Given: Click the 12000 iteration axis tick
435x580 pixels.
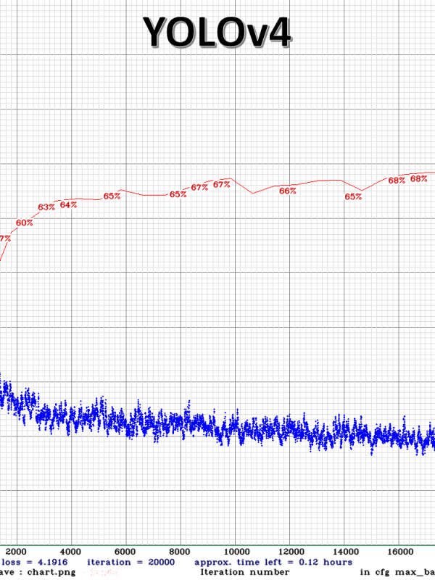Looking at the screenshot, I should pos(290,550).
